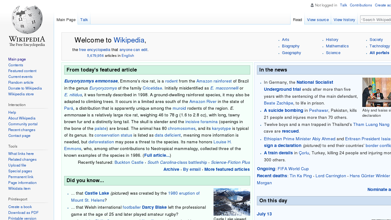This screenshot has height=220, width=391.
Task: Open the View source tab
Action: [318, 20]
